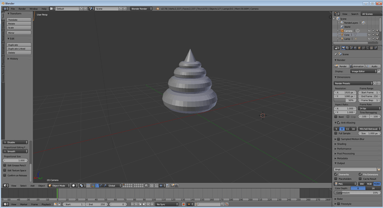Adjust the Compression slider
The image size is (383, 208).
pyautogui.click(x=357, y=192)
